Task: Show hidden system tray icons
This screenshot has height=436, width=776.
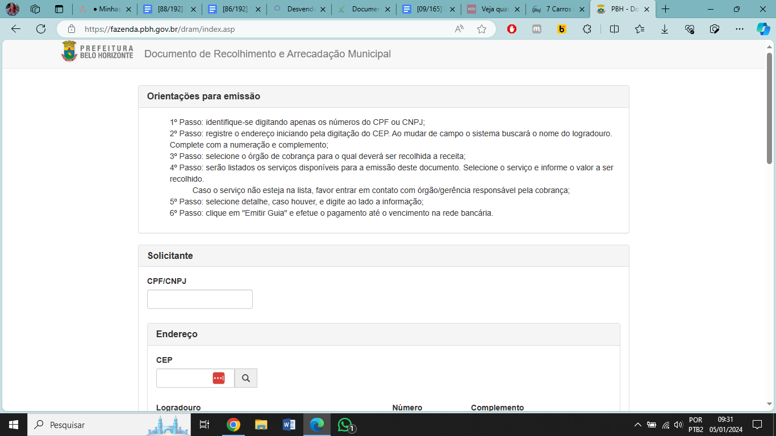Action: pyautogui.click(x=637, y=425)
